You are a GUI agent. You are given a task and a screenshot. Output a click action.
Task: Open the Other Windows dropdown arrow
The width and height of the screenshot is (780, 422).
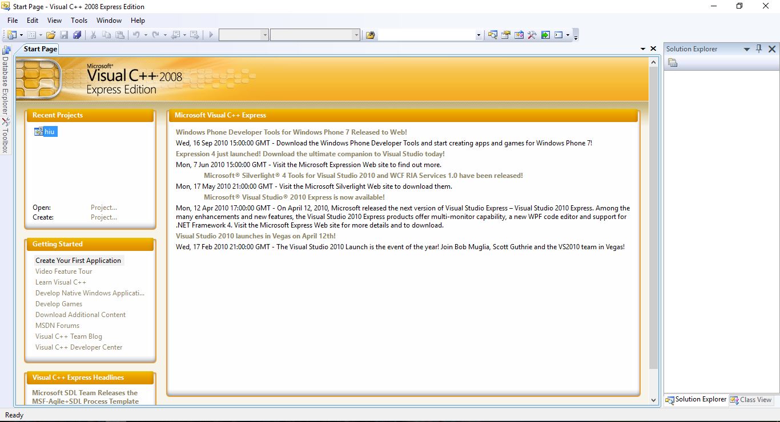[568, 35]
